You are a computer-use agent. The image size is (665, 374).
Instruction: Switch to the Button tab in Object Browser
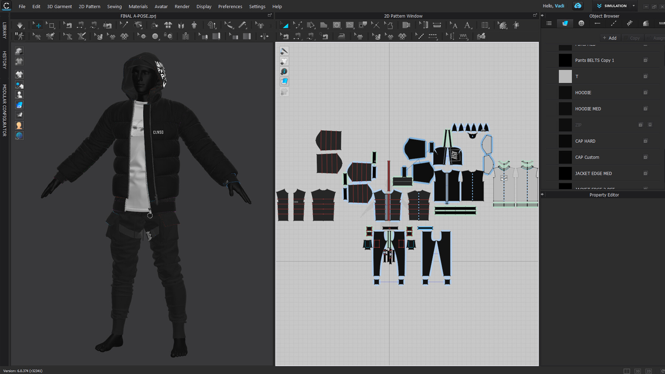click(581, 23)
